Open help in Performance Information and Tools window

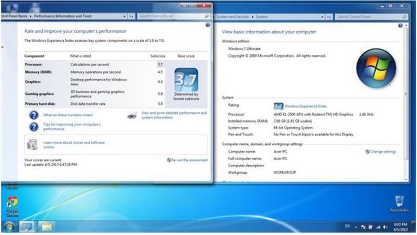[207, 25]
